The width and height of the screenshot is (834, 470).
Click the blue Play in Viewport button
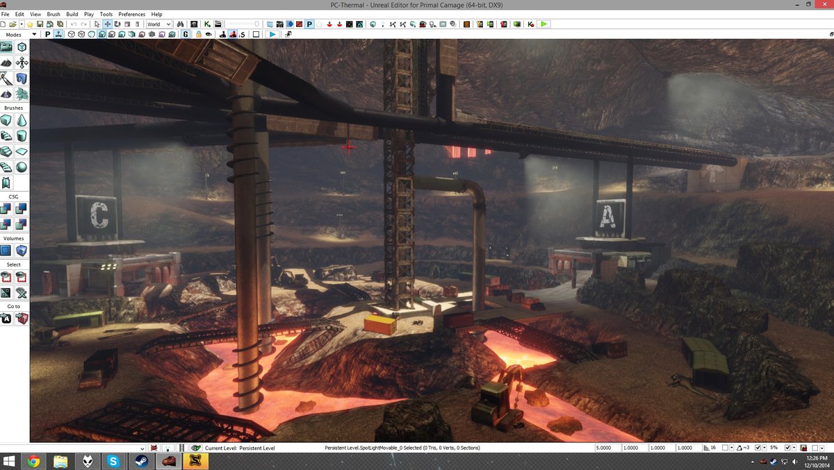coord(272,34)
